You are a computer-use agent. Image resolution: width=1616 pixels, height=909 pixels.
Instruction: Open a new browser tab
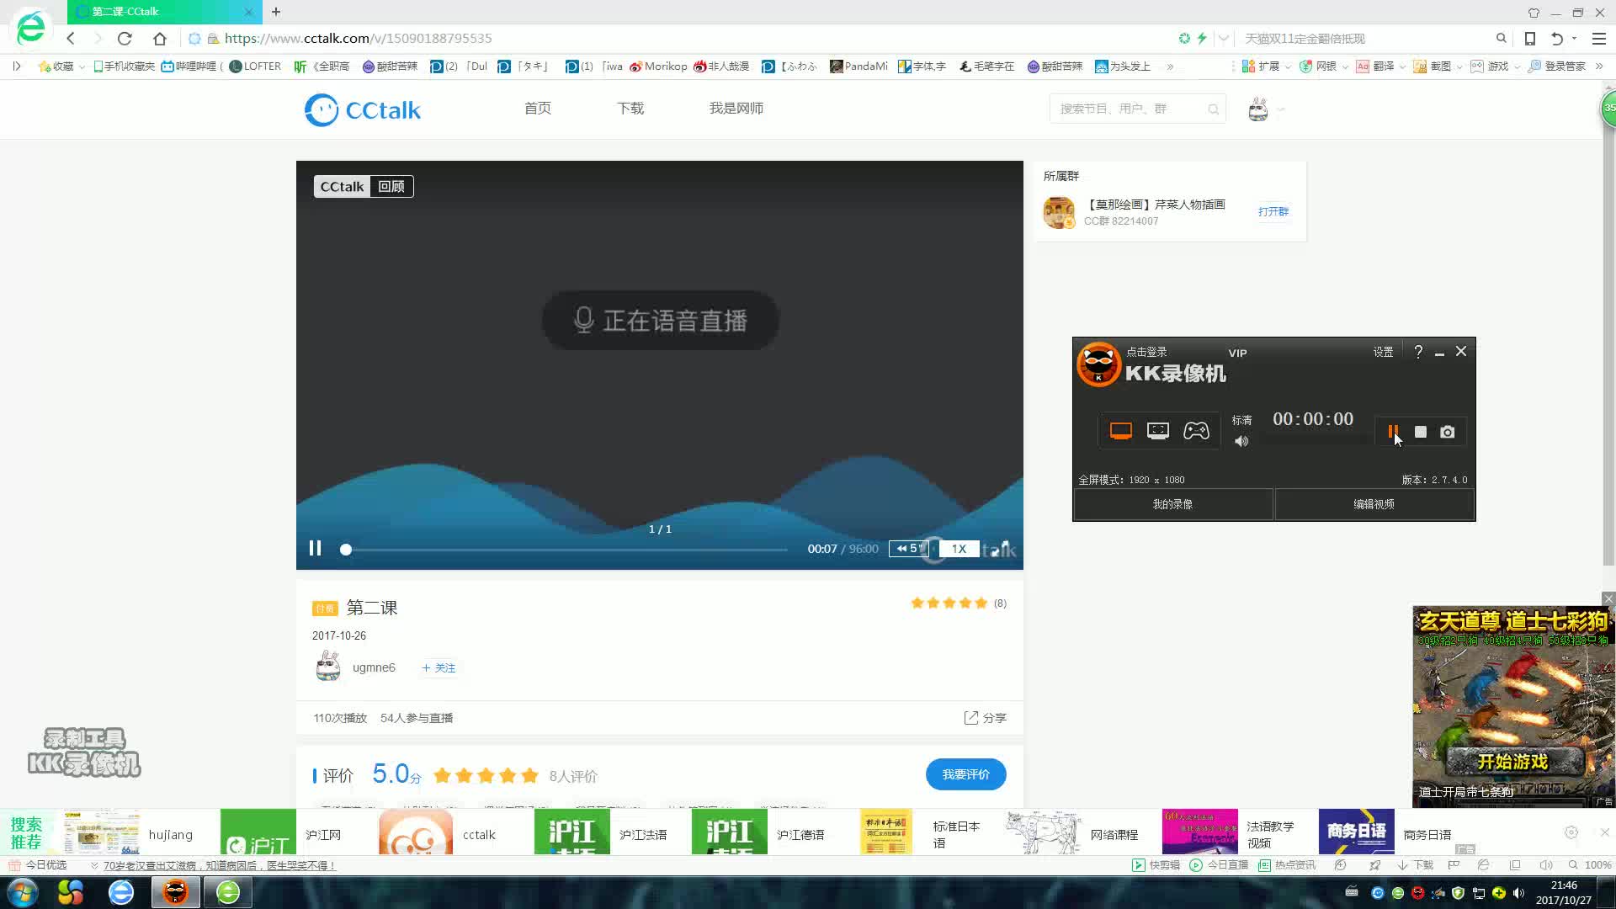click(x=276, y=12)
